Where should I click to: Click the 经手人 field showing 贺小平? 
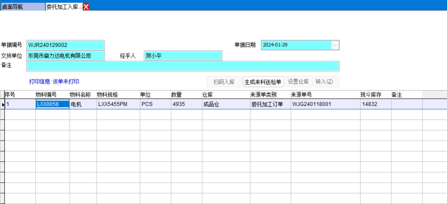tap(183, 56)
